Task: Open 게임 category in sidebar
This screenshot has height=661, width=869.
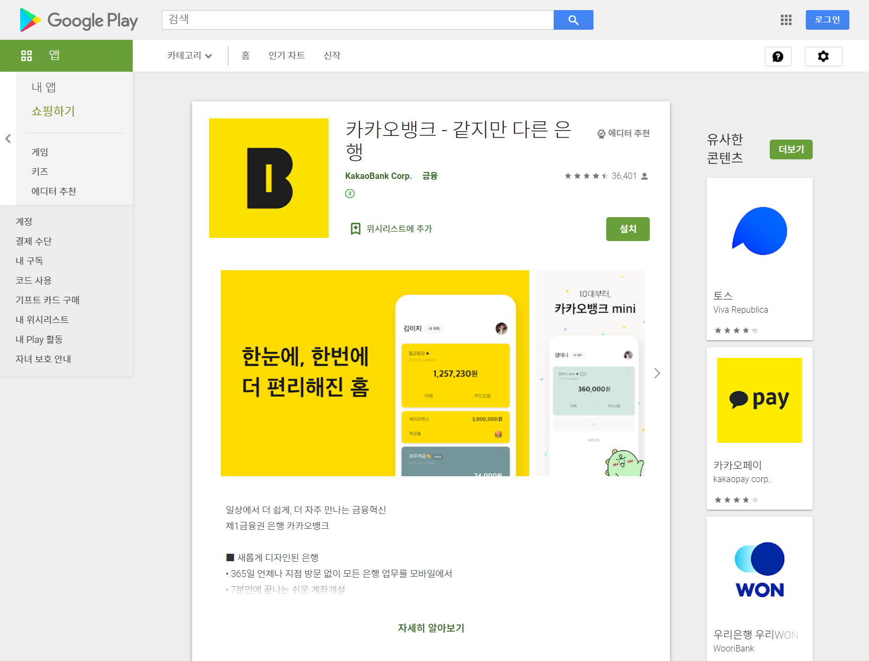Action: tap(40, 152)
